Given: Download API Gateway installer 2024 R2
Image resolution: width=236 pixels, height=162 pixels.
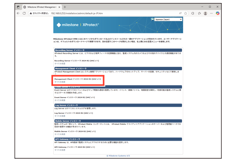Looking at the screenshot, I should [75, 147].
